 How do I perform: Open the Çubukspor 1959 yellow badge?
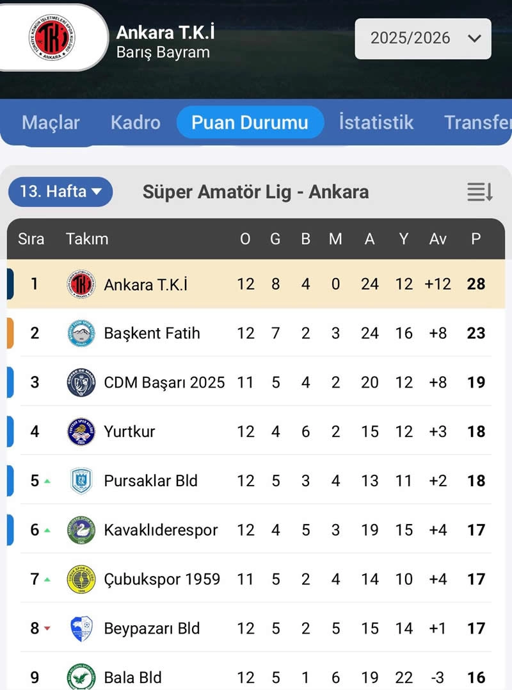pos(80,579)
